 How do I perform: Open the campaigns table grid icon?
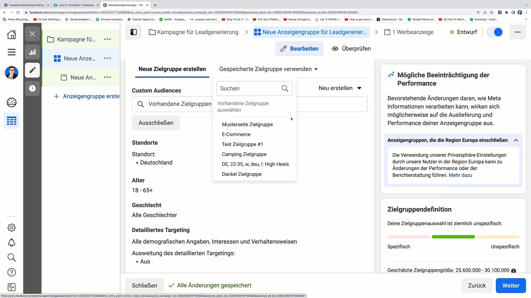coord(12,121)
